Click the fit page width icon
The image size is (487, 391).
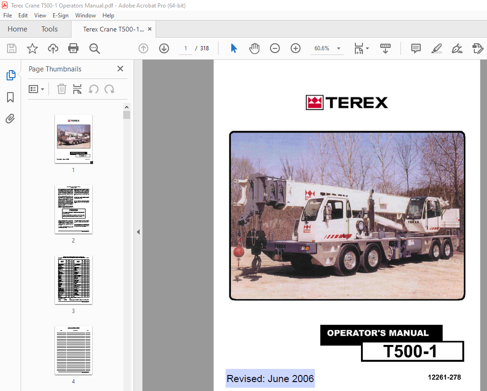coord(359,48)
